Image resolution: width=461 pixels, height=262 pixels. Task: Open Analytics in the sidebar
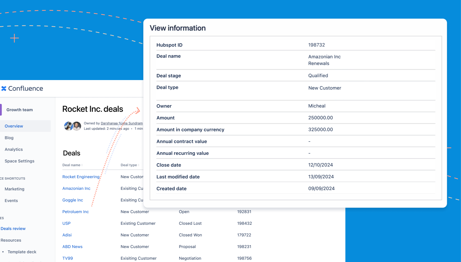click(14, 149)
